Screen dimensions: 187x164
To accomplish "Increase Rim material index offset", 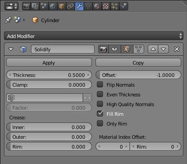I will pos(178,146).
